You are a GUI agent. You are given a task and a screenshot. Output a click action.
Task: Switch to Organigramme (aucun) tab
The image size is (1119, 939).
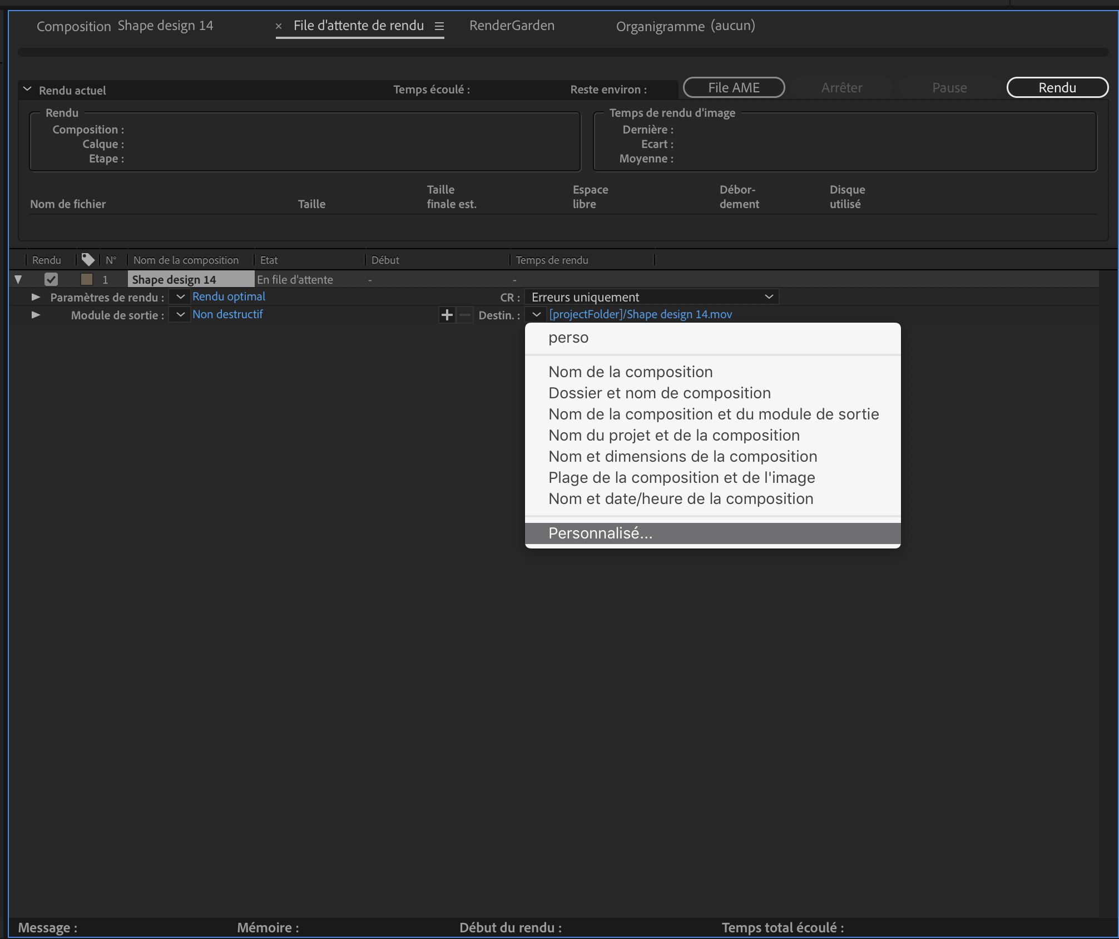point(685,26)
